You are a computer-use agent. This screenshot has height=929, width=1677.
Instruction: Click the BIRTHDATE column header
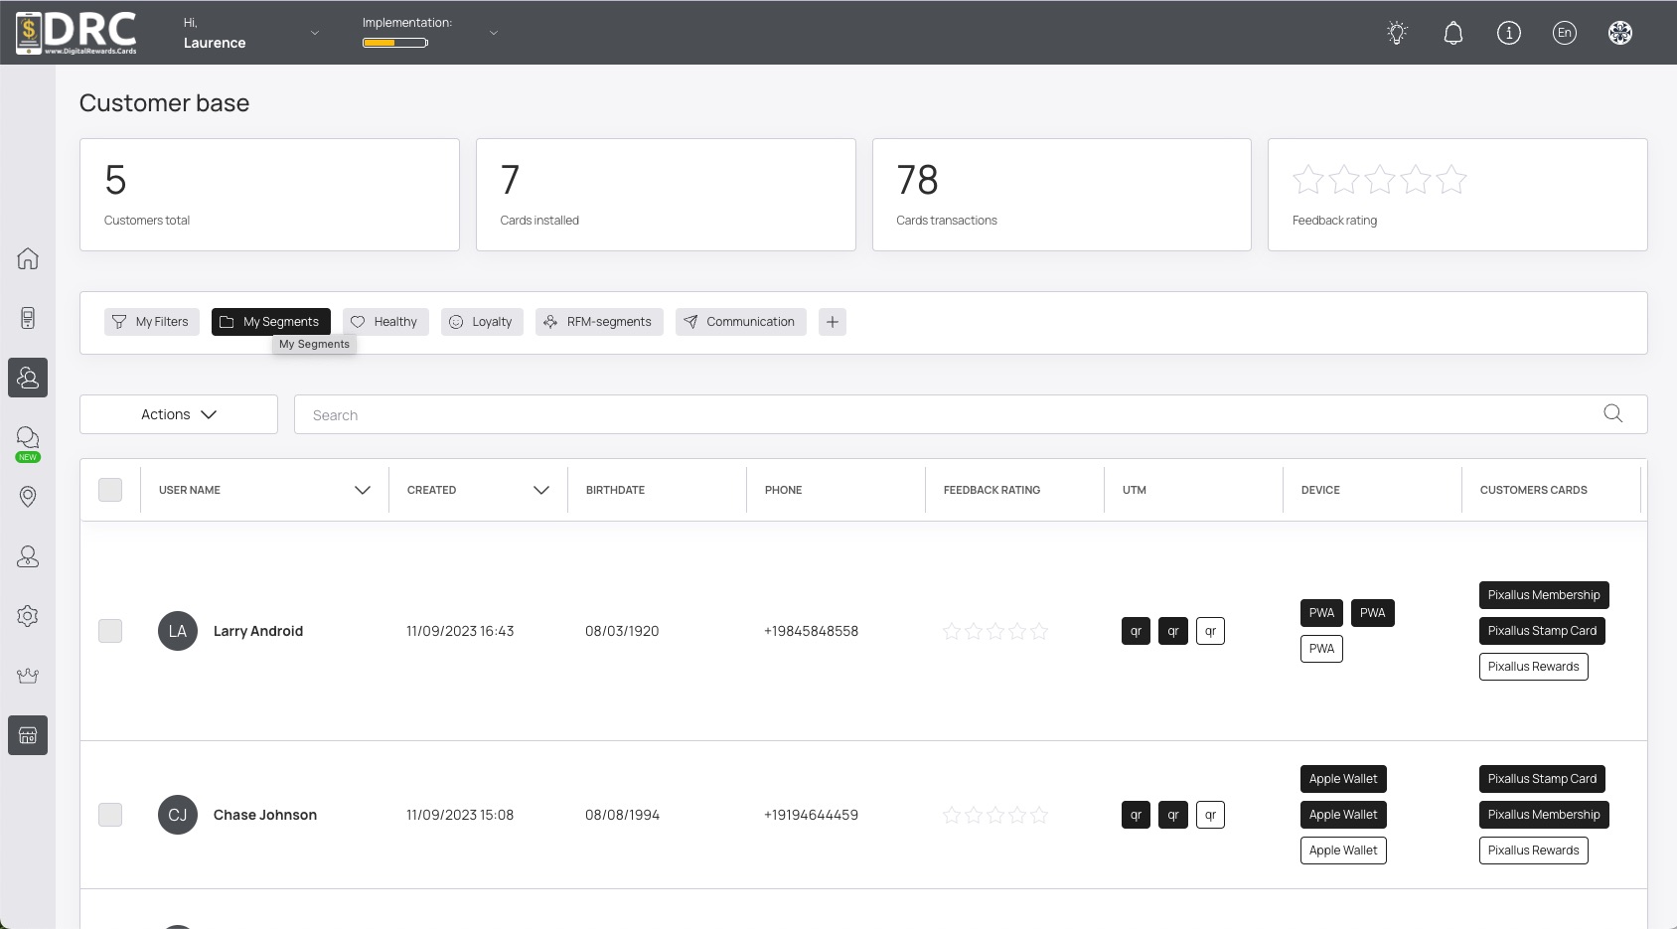click(x=615, y=490)
